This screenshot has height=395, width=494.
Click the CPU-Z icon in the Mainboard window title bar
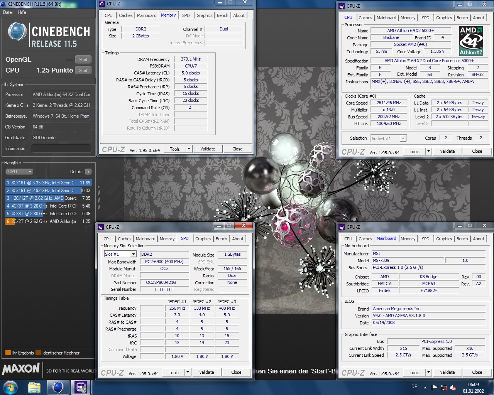tap(342, 227)
